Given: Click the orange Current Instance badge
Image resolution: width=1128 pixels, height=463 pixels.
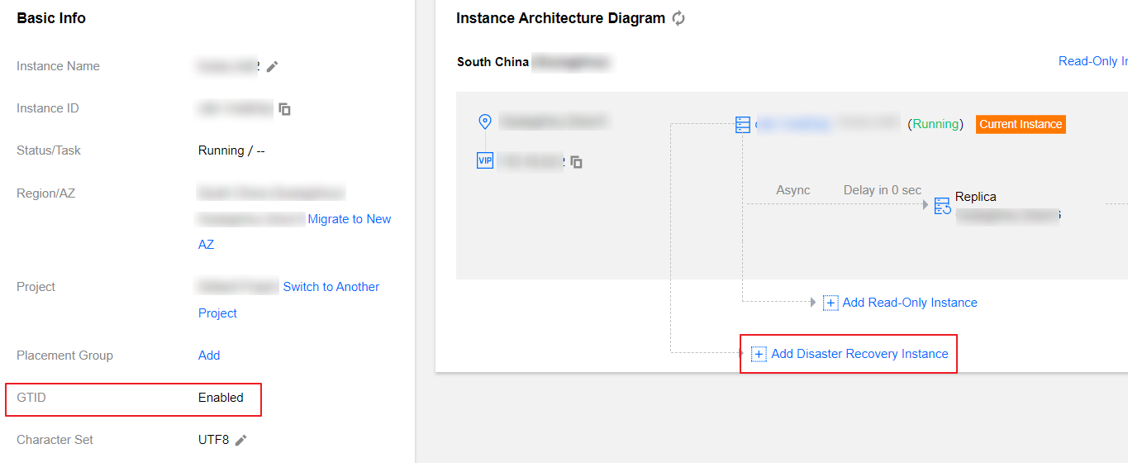Looking at the screenshot, I should (1021, 124).
